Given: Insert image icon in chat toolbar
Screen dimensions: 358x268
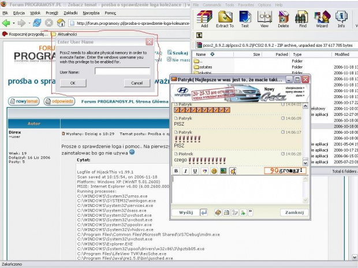Looking at the screenshot, I should click(x=223, y=171).
